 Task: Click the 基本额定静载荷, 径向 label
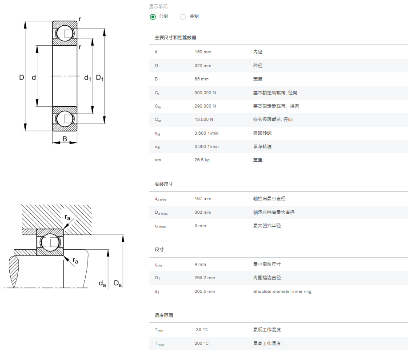pos(276,106)
